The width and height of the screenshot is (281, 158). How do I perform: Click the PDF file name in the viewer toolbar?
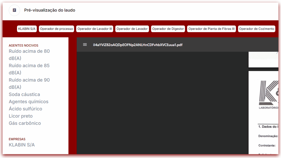coord(138,45)
